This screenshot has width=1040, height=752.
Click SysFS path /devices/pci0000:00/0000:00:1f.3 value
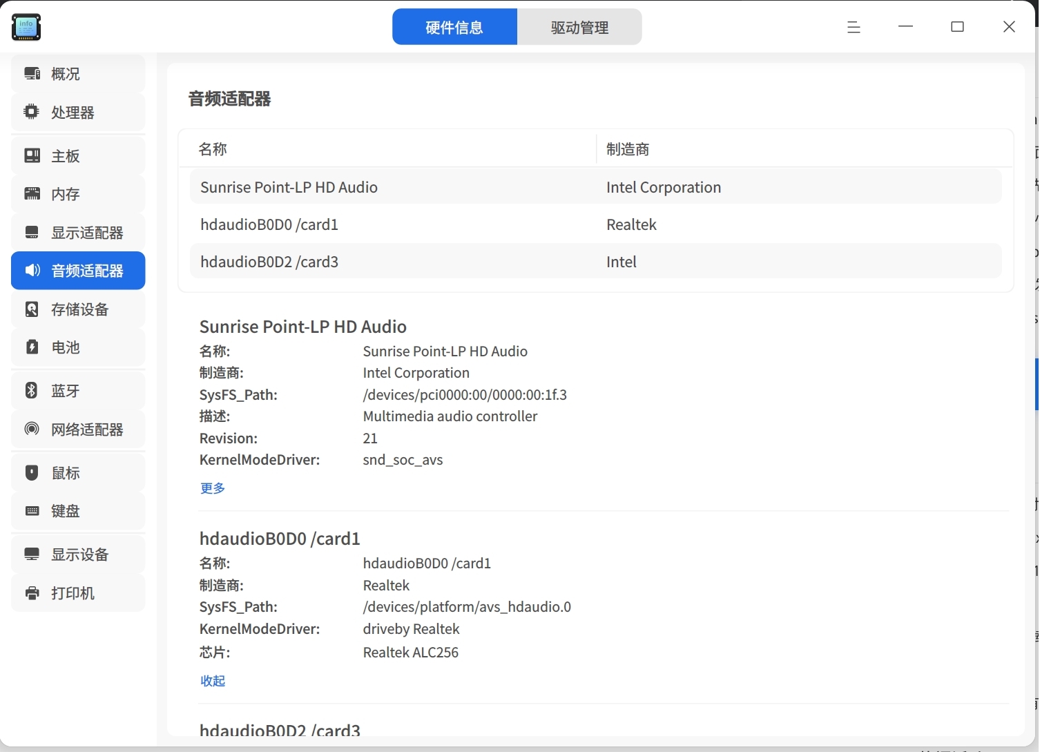point(465,395)
